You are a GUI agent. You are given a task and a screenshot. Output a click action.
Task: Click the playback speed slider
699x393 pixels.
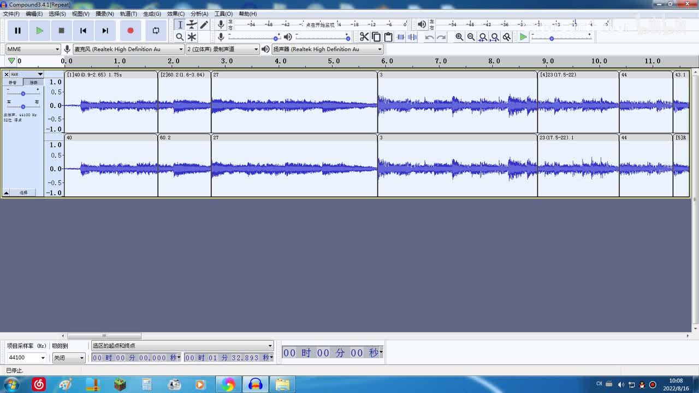[x=561, y=37]
